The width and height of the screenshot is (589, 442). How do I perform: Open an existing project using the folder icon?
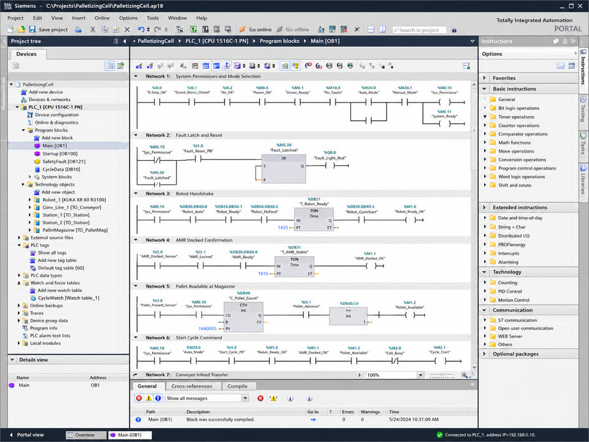coord(21,29)
